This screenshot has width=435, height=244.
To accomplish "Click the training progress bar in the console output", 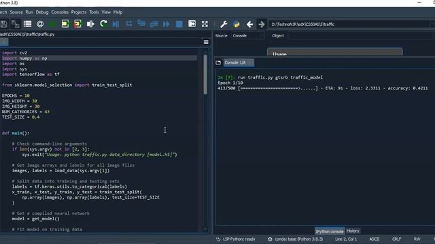I will coord(278,88).
